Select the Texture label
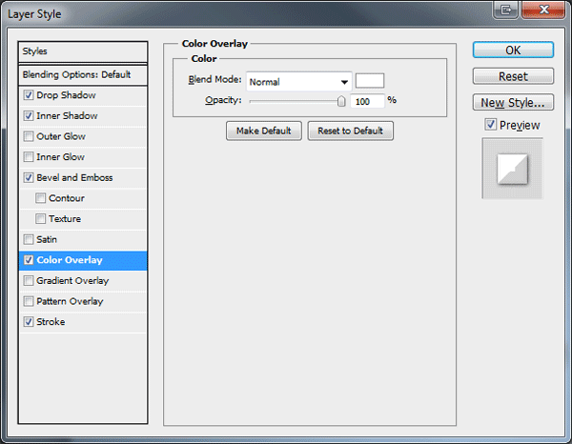Viewport: 572px width, 444px height. coord(65,219)
